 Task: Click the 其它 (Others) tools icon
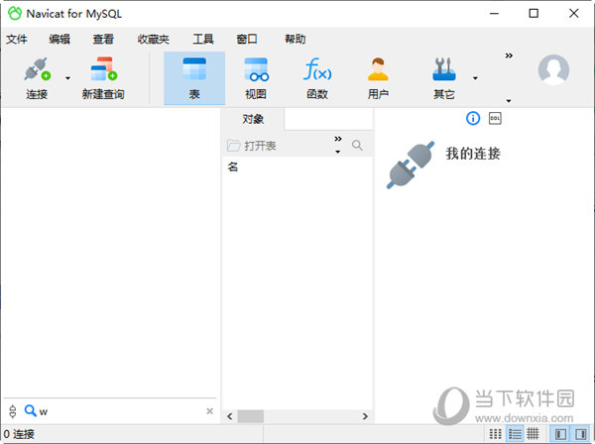point(443,76)
